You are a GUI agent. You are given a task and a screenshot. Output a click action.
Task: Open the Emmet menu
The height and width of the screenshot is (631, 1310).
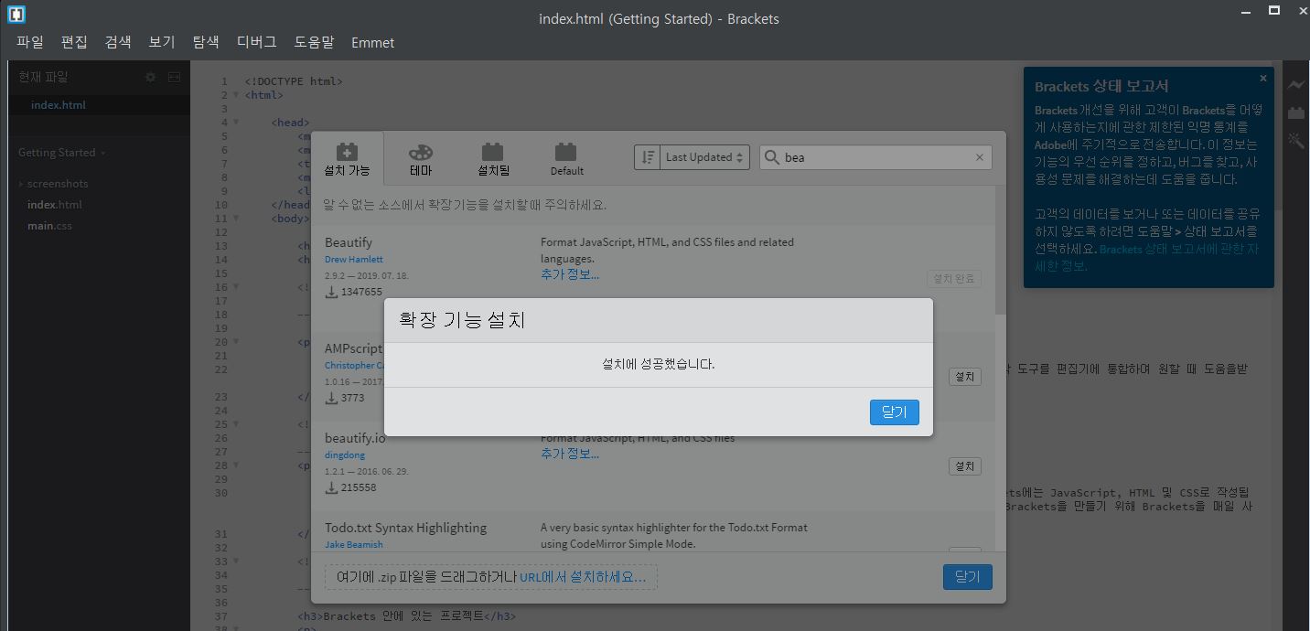(x=373, y=42)
